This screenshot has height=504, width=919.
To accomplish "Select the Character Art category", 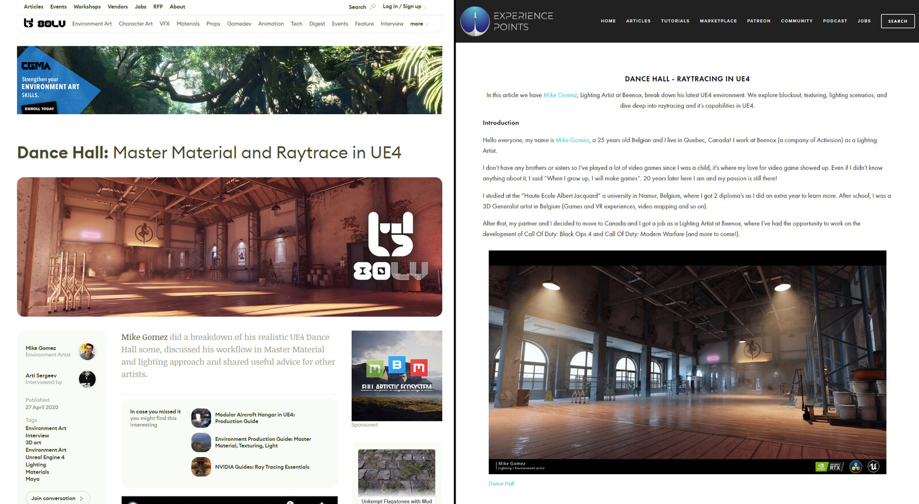I will coord(136,24).
